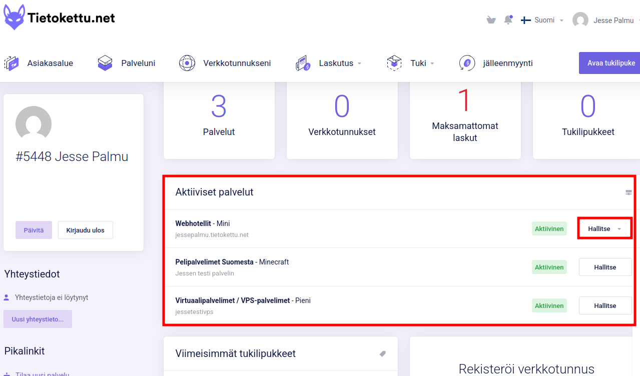This screenshot has height=376, width=640.
Task: Select the Virtuaalipalvelimet / VPS-palvelimet row
Action: tap(400, 305)
